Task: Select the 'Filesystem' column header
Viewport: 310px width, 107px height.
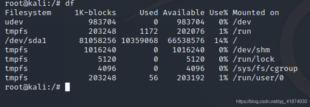Action: [x=28, y=13]
